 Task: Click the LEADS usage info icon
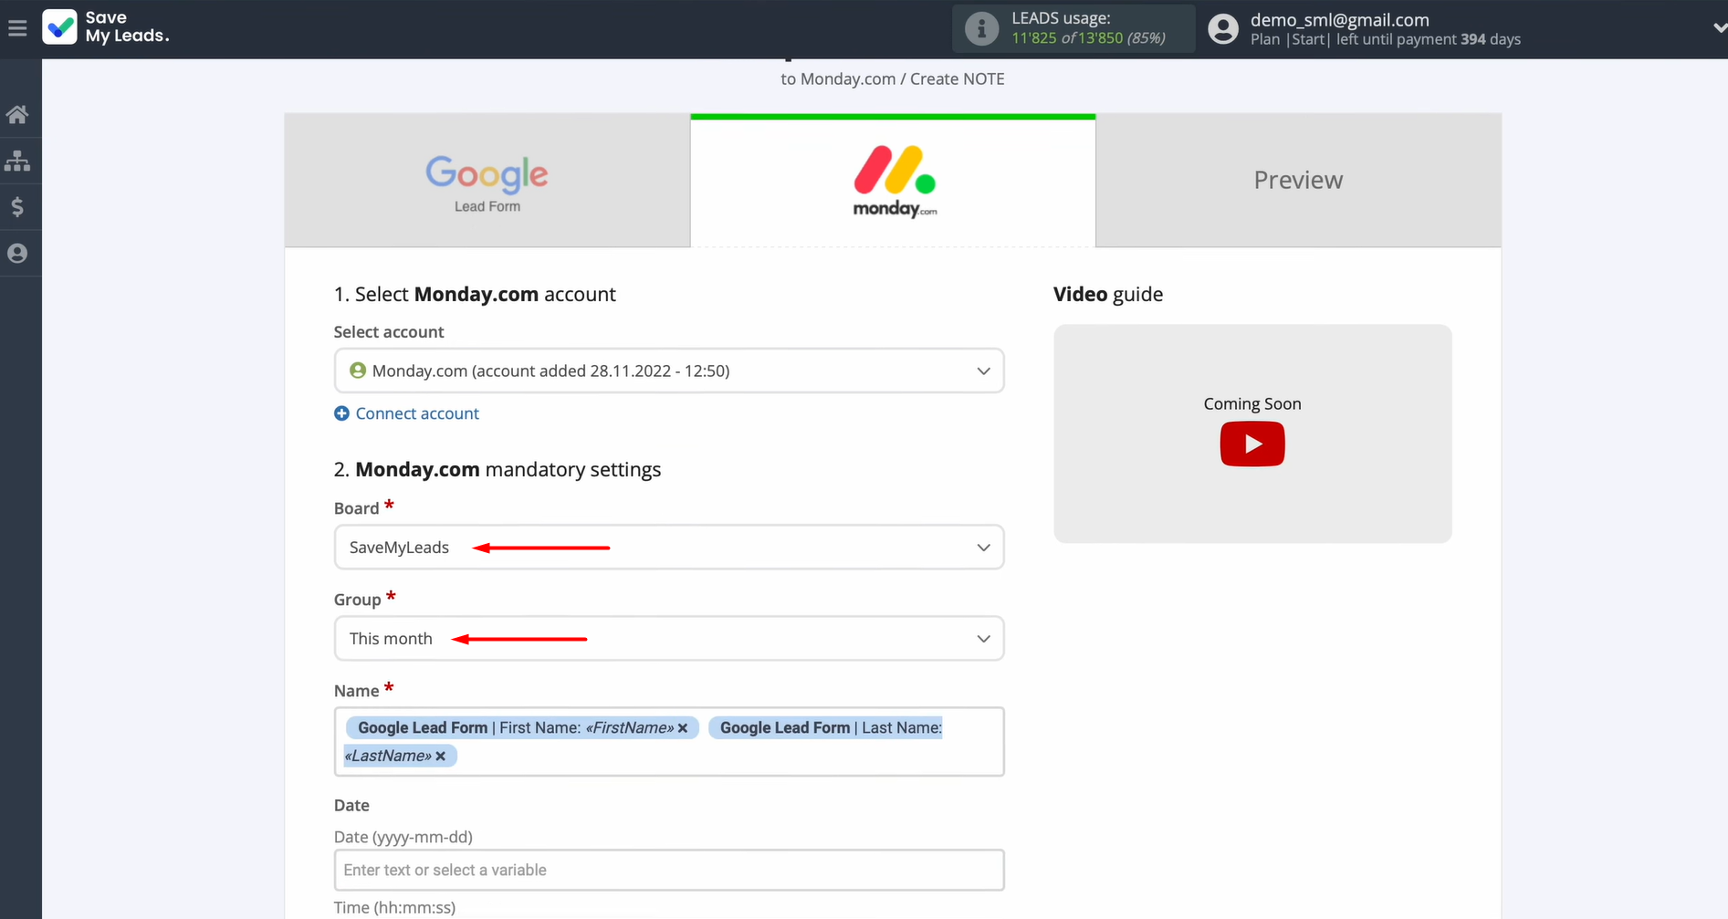pyautogui.click(x=981, y=29)
